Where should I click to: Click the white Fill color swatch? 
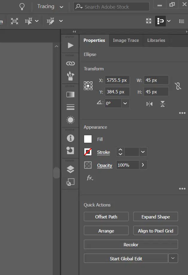88,139
